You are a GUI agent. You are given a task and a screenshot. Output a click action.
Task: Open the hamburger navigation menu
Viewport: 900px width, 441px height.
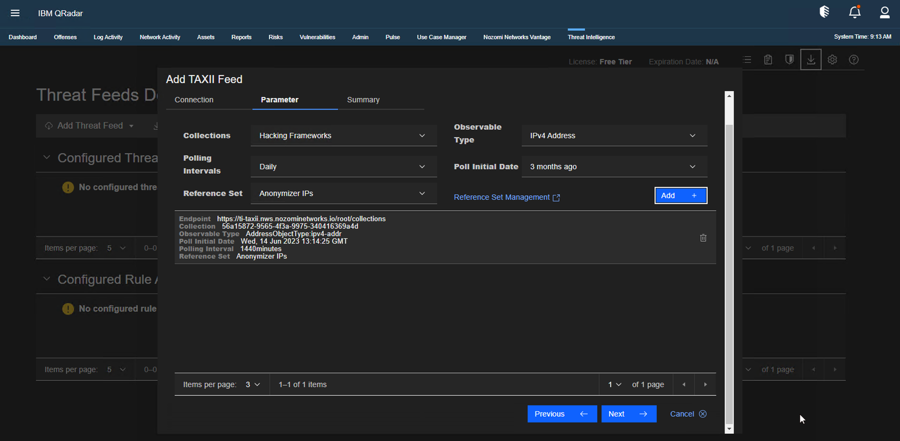tap(15, 13)
